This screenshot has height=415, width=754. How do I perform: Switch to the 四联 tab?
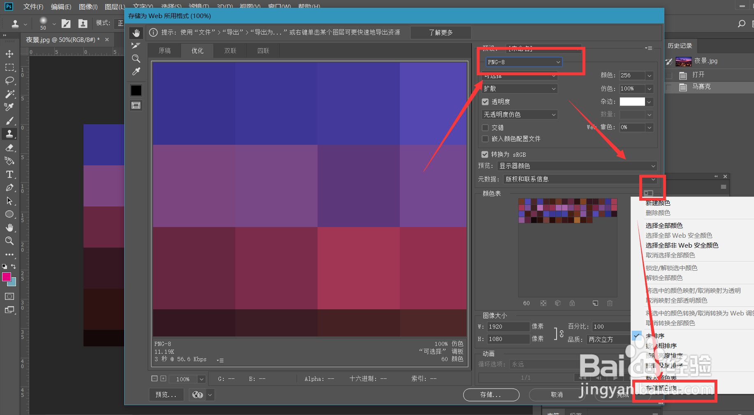point(263,51)
